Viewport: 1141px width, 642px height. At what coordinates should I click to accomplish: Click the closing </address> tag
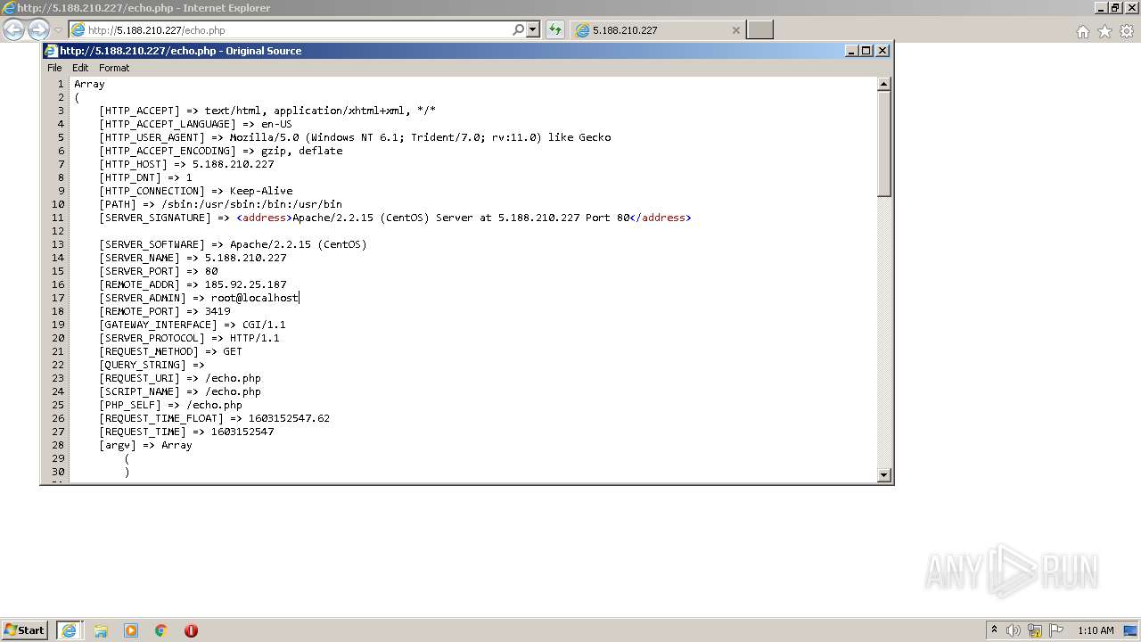pos(661,218)
